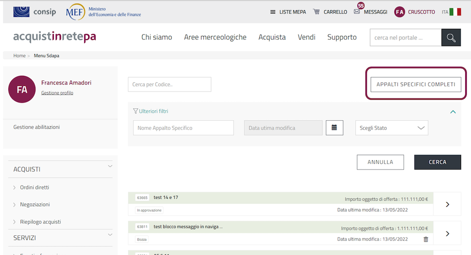Collapse the SERVIZI sidebar section
471x255 pixels.
[x=110, y=235]
